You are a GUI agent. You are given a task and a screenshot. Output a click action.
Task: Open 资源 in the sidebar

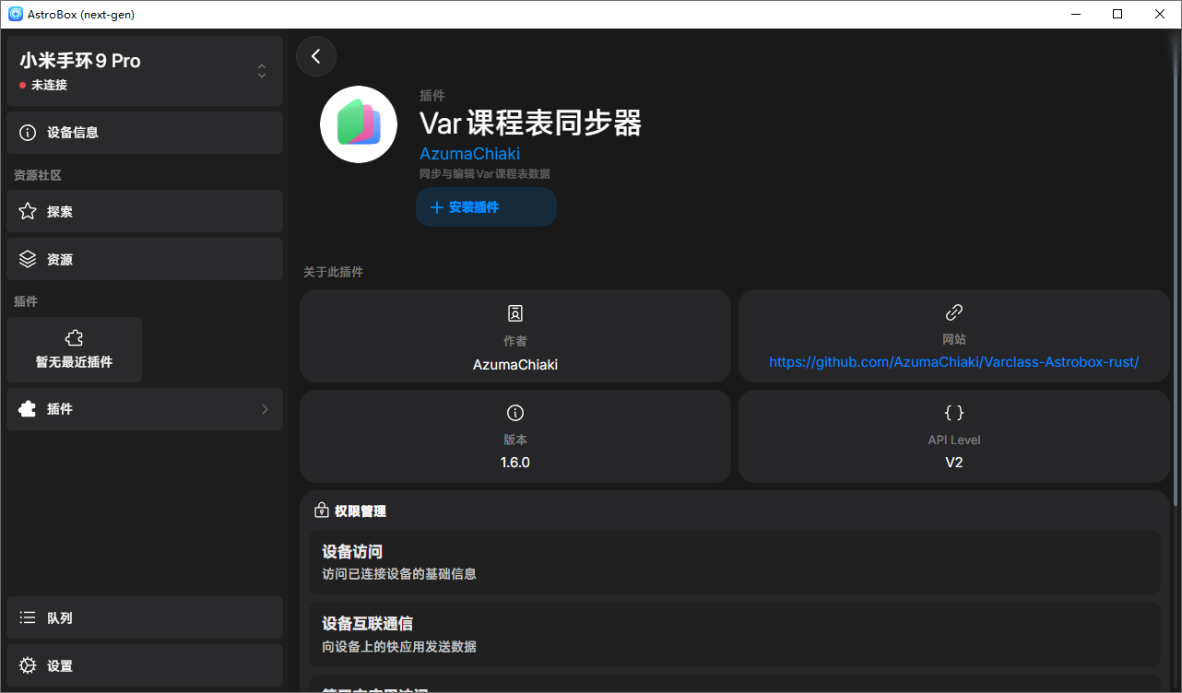click(145, 259)
